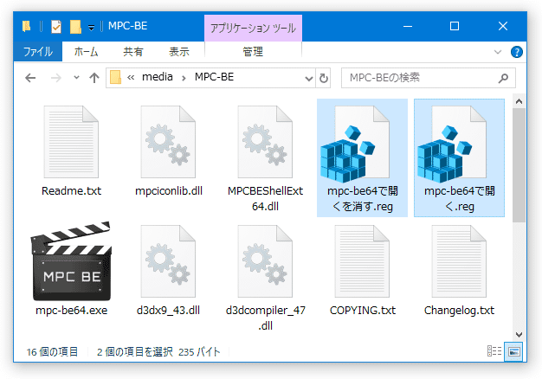Select the d3dcompiler_47.dll file icon
Viewport: 542px width, 379px height.
[265, 261]
